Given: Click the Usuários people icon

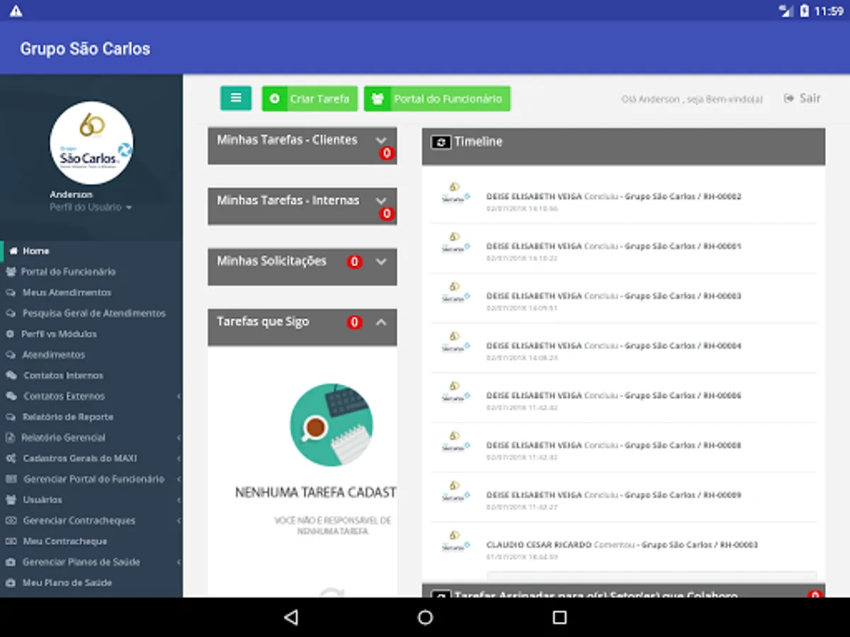Looking at the screenshot, I should click(x=11, y=500).
